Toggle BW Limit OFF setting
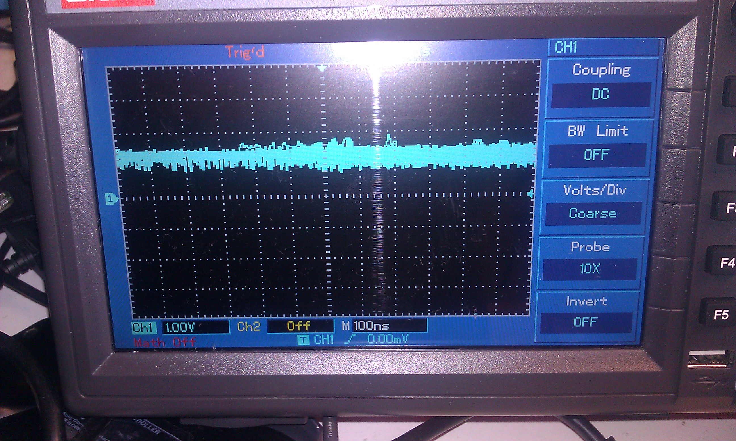The width and height of the screenshot is (736, 441). (x=597, y=155)
